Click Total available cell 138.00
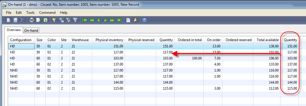 267,46
